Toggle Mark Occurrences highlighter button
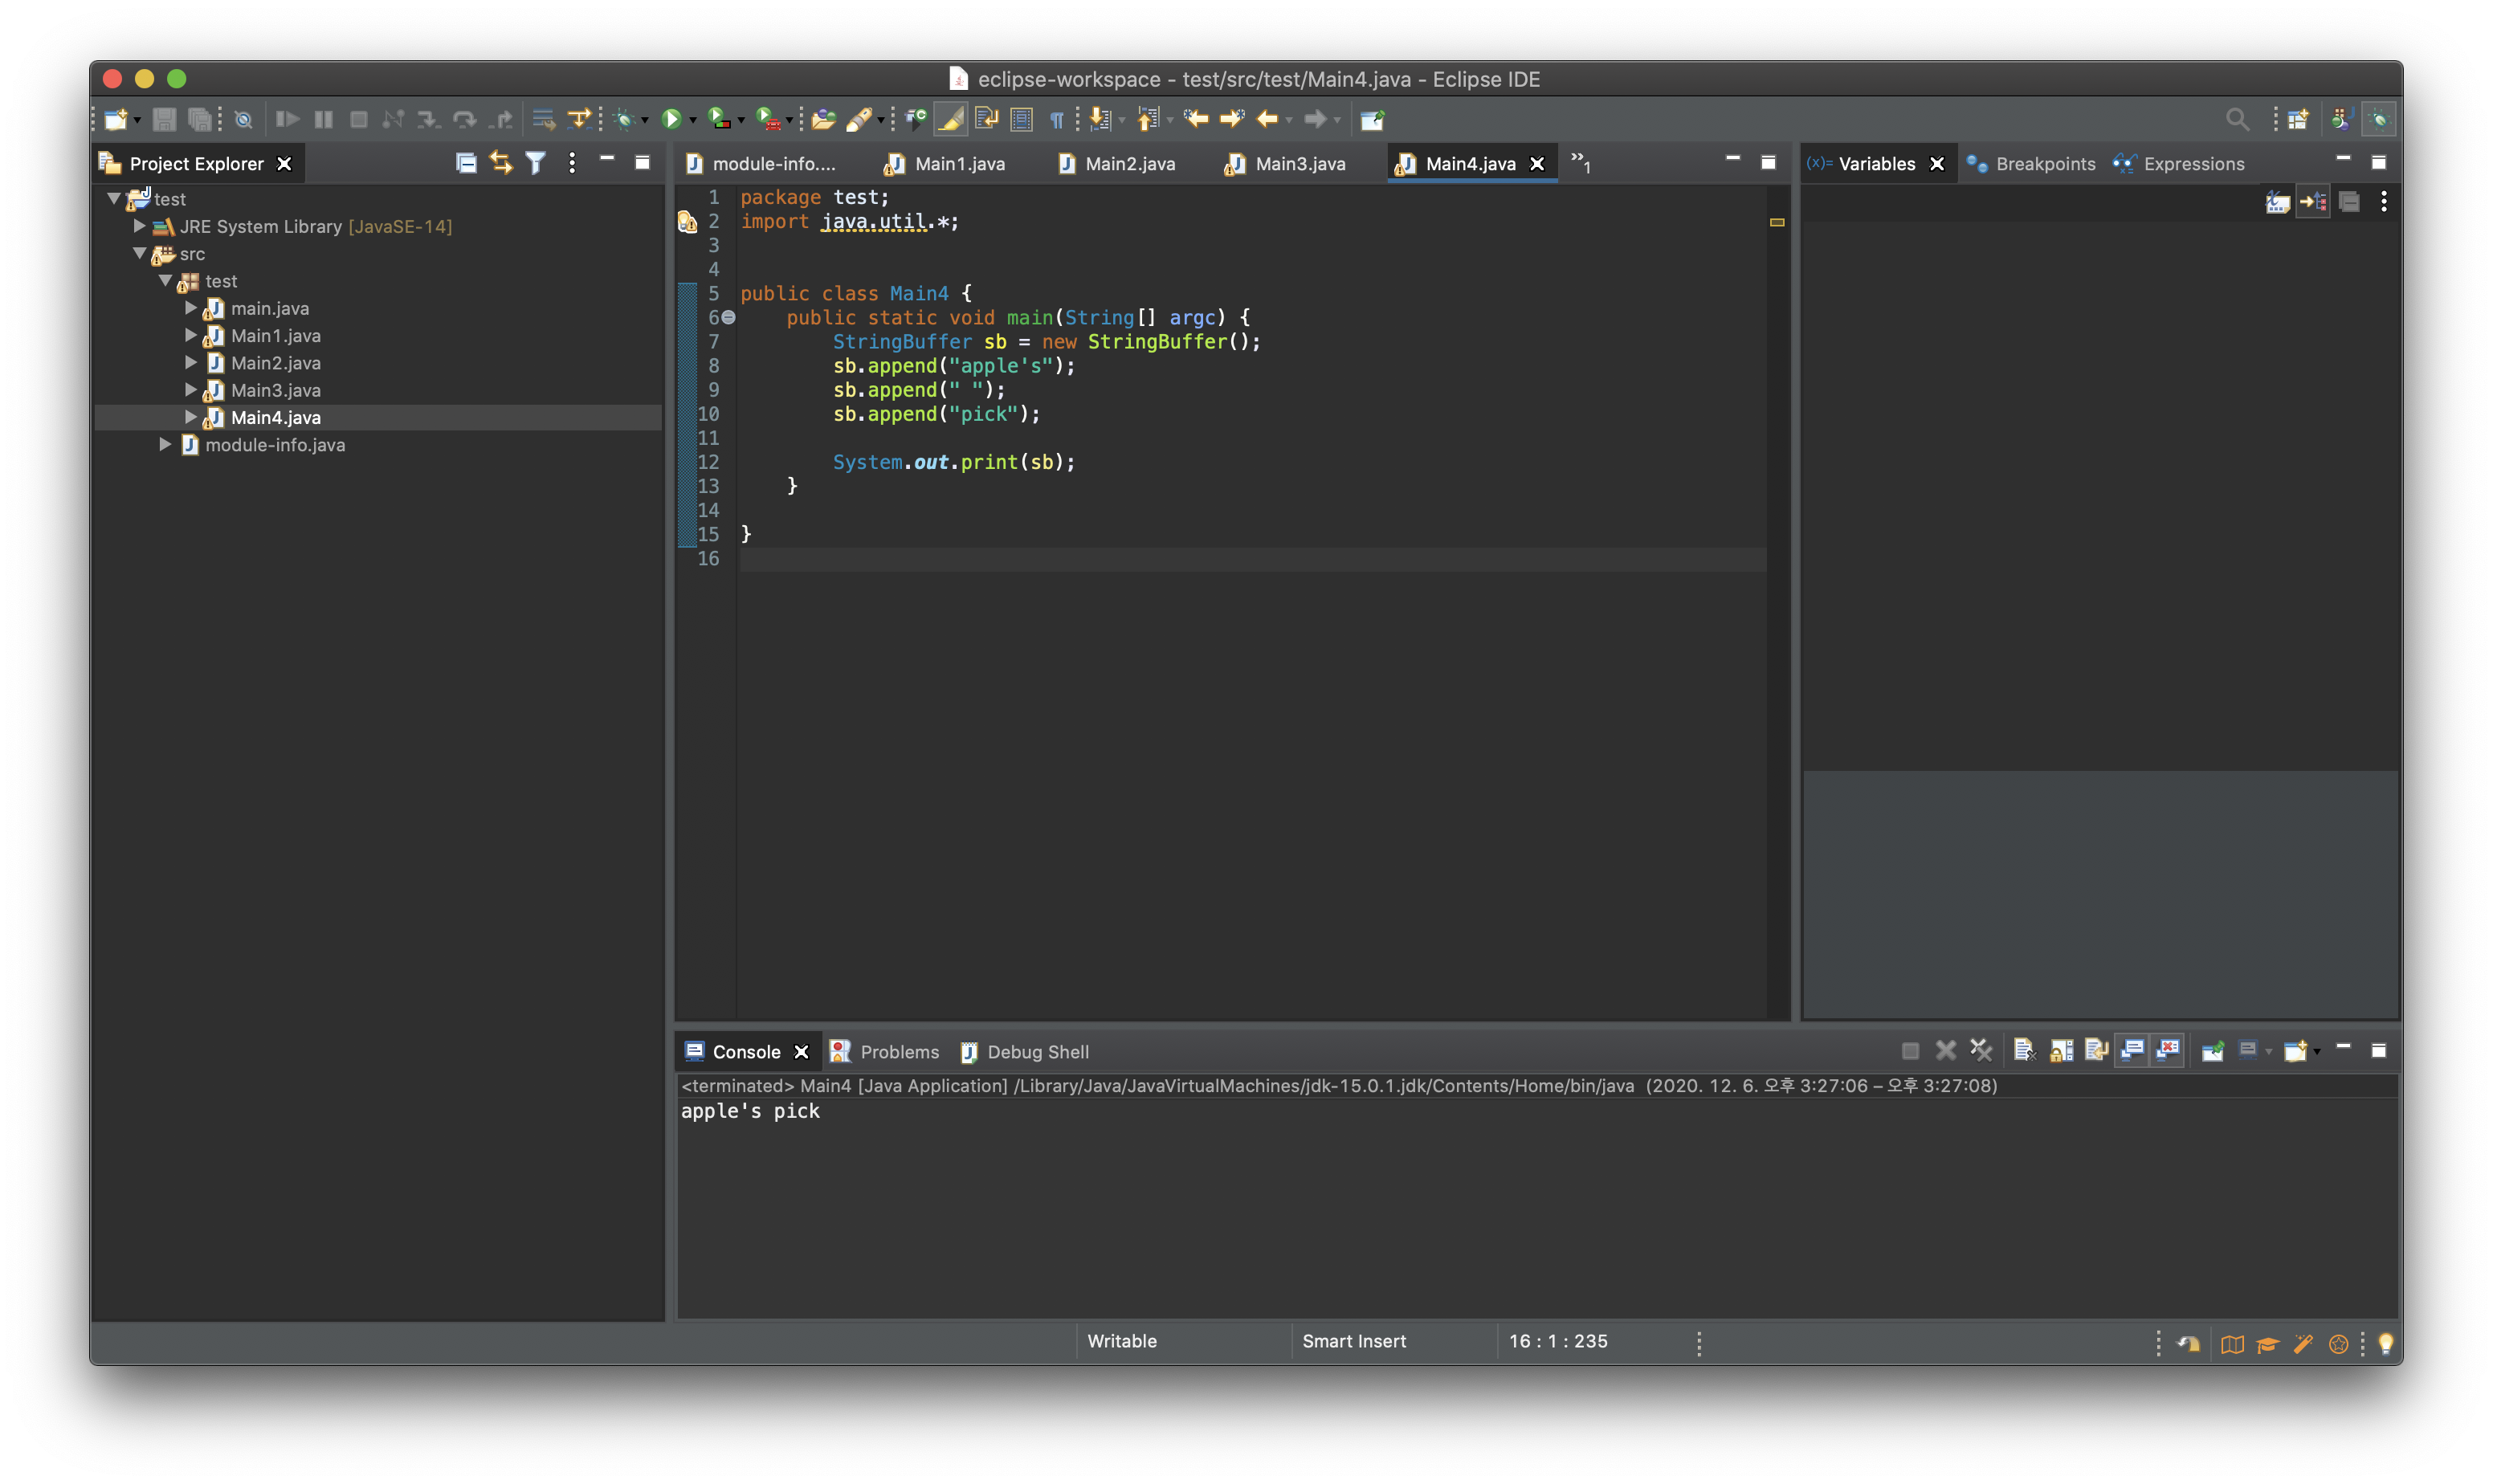This screenshot has width=2493, height=1484. click(950, 120)
